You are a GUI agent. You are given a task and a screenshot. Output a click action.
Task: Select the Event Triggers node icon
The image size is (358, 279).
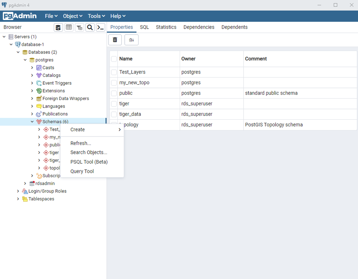(x=39, y=83)
